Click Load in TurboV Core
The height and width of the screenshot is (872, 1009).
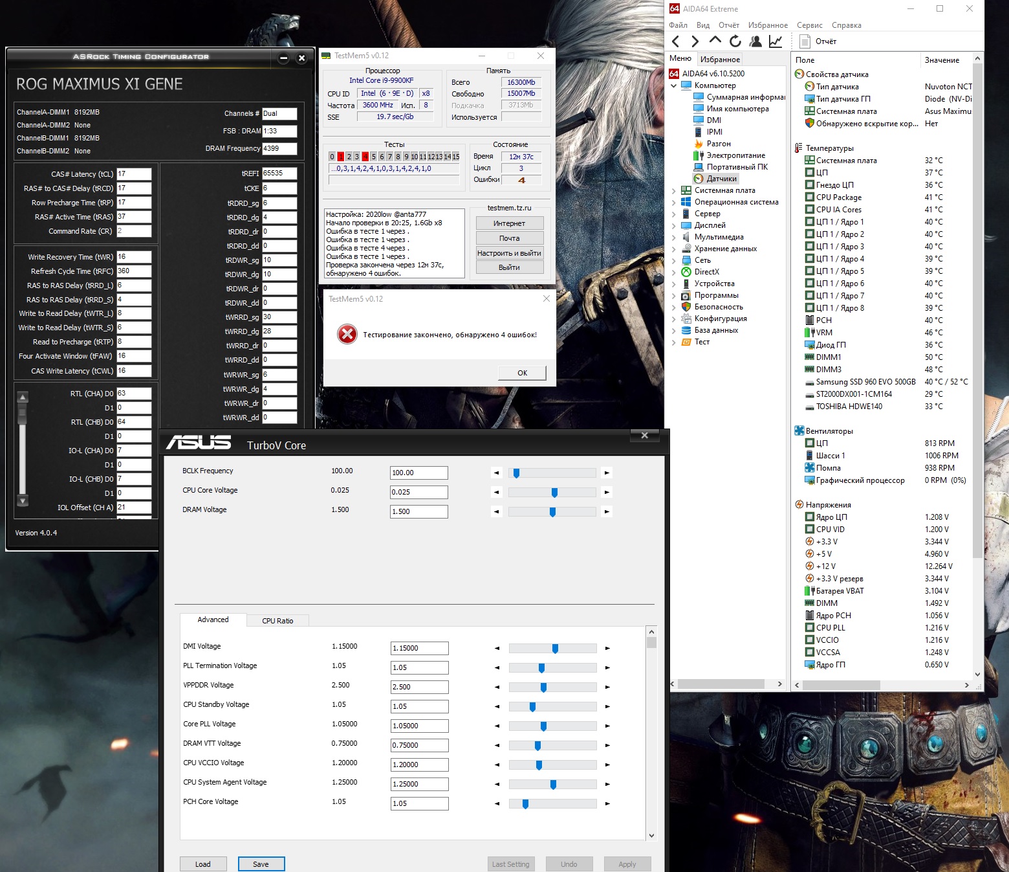tap(203, 864)
